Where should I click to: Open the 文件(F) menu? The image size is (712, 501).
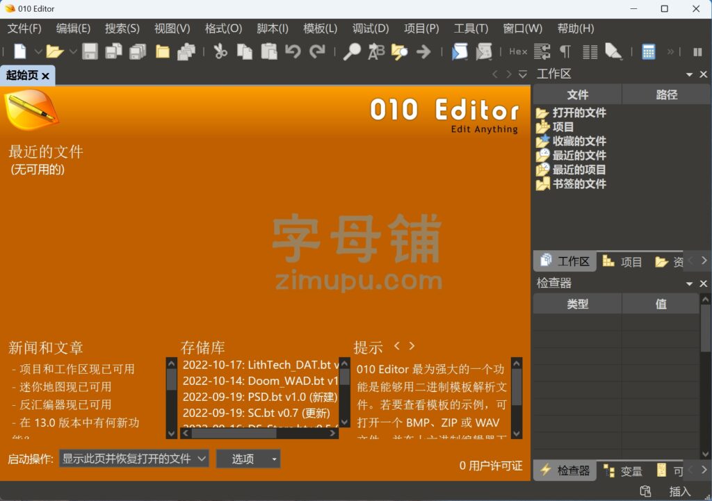tap(24, 28)
